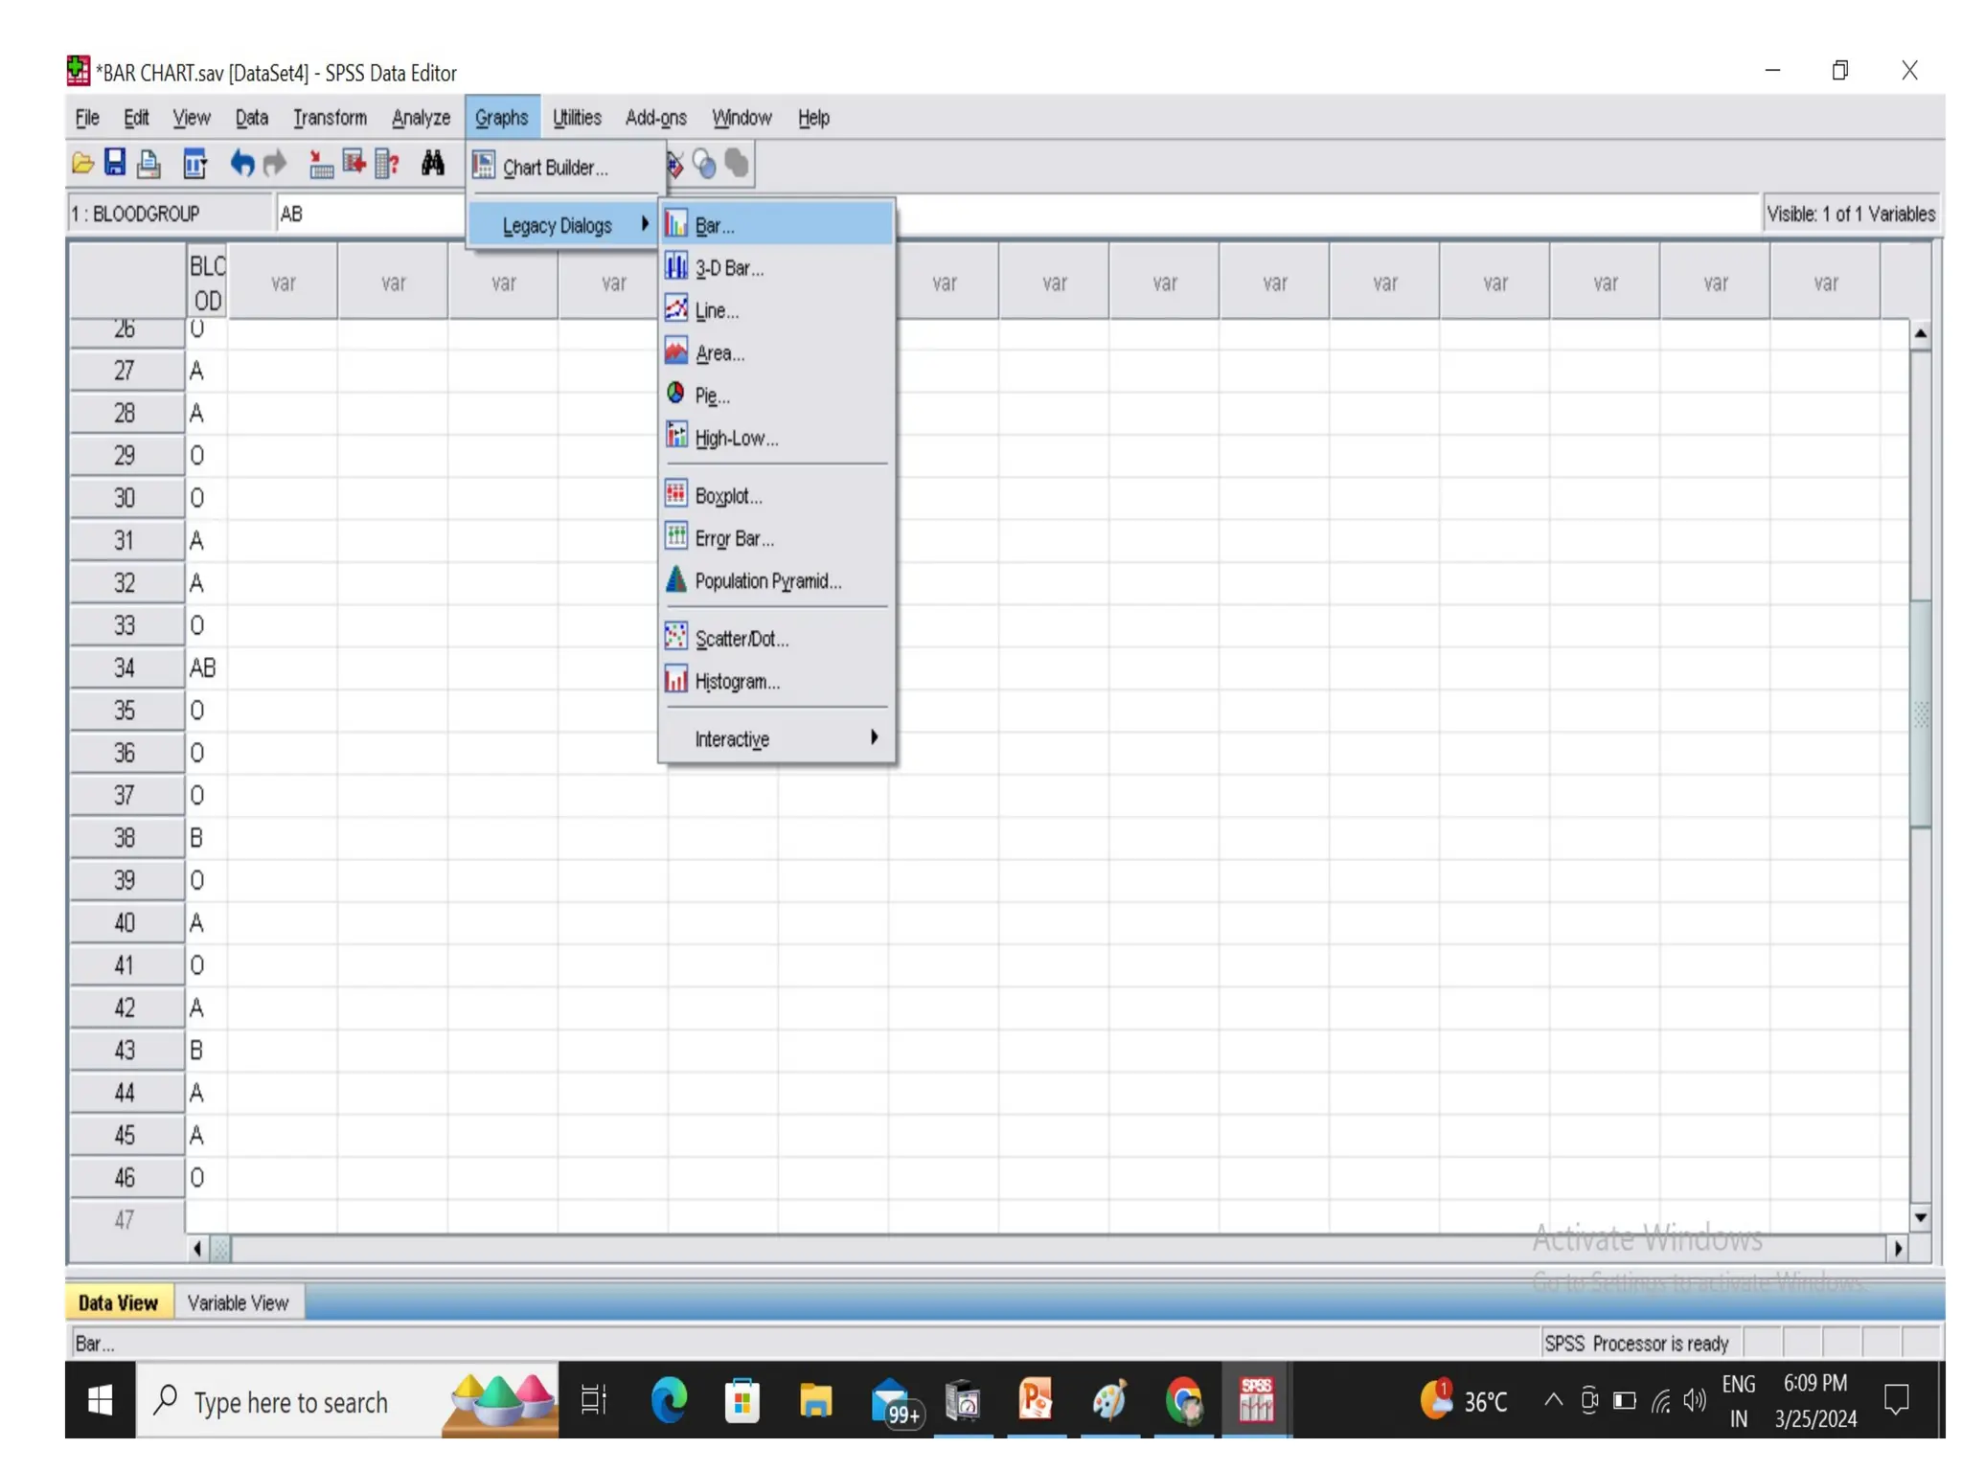Click the Save file toolbar icon
The height and width of the screenshot is (1471, 1962).
[x=115, y=164]
